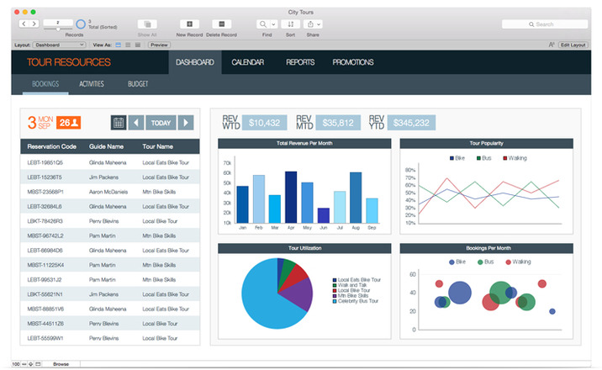The width and height of the screenshot is (602, 370).
Task: Switch to List view in View As
Action: click(128, 45)
